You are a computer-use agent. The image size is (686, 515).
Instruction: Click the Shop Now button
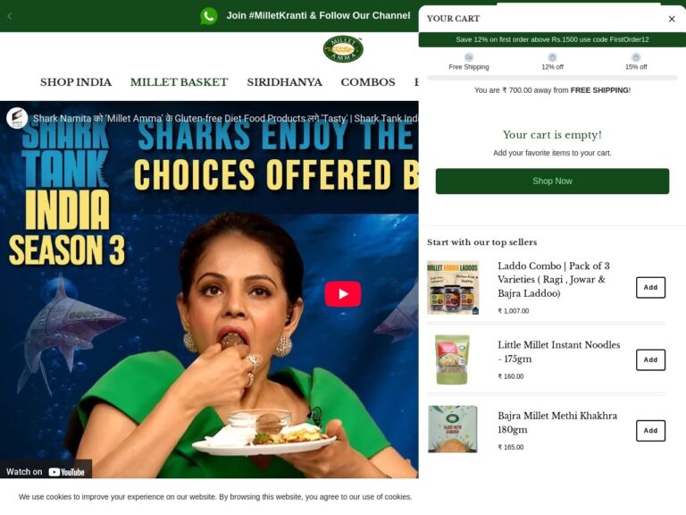(x=552, y=182)
